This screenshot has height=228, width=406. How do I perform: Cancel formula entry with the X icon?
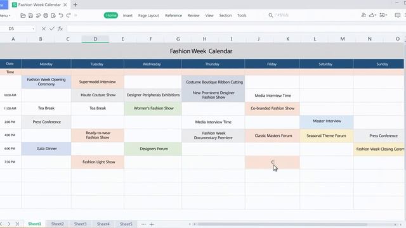[x=44, y=28]
